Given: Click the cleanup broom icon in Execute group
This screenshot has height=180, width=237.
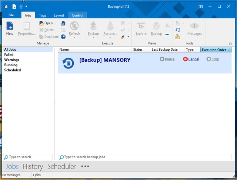Looking at the screenshot, I should 123,37.
